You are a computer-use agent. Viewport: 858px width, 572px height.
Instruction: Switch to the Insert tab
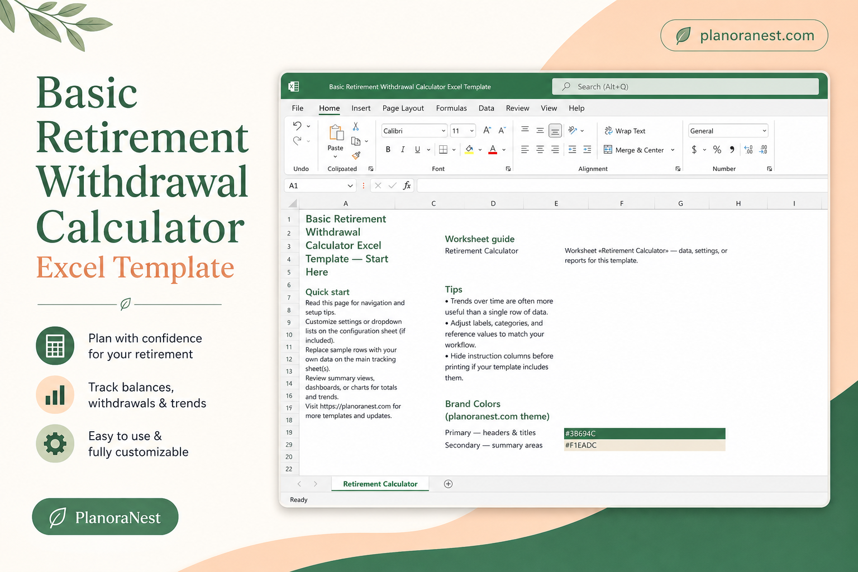(361, 108)
